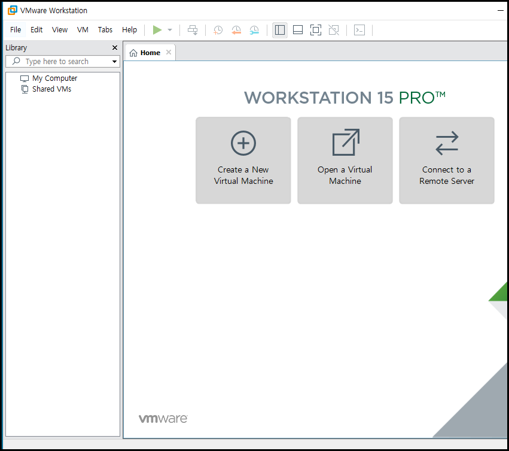Open the Snapshot Manager wrench icon
This screenshot has height=451, width=509.
point(254,30)
